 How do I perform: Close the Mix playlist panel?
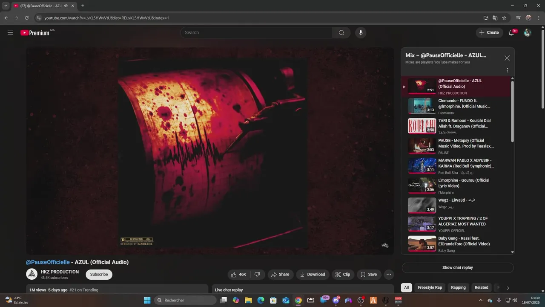point(507,58)
